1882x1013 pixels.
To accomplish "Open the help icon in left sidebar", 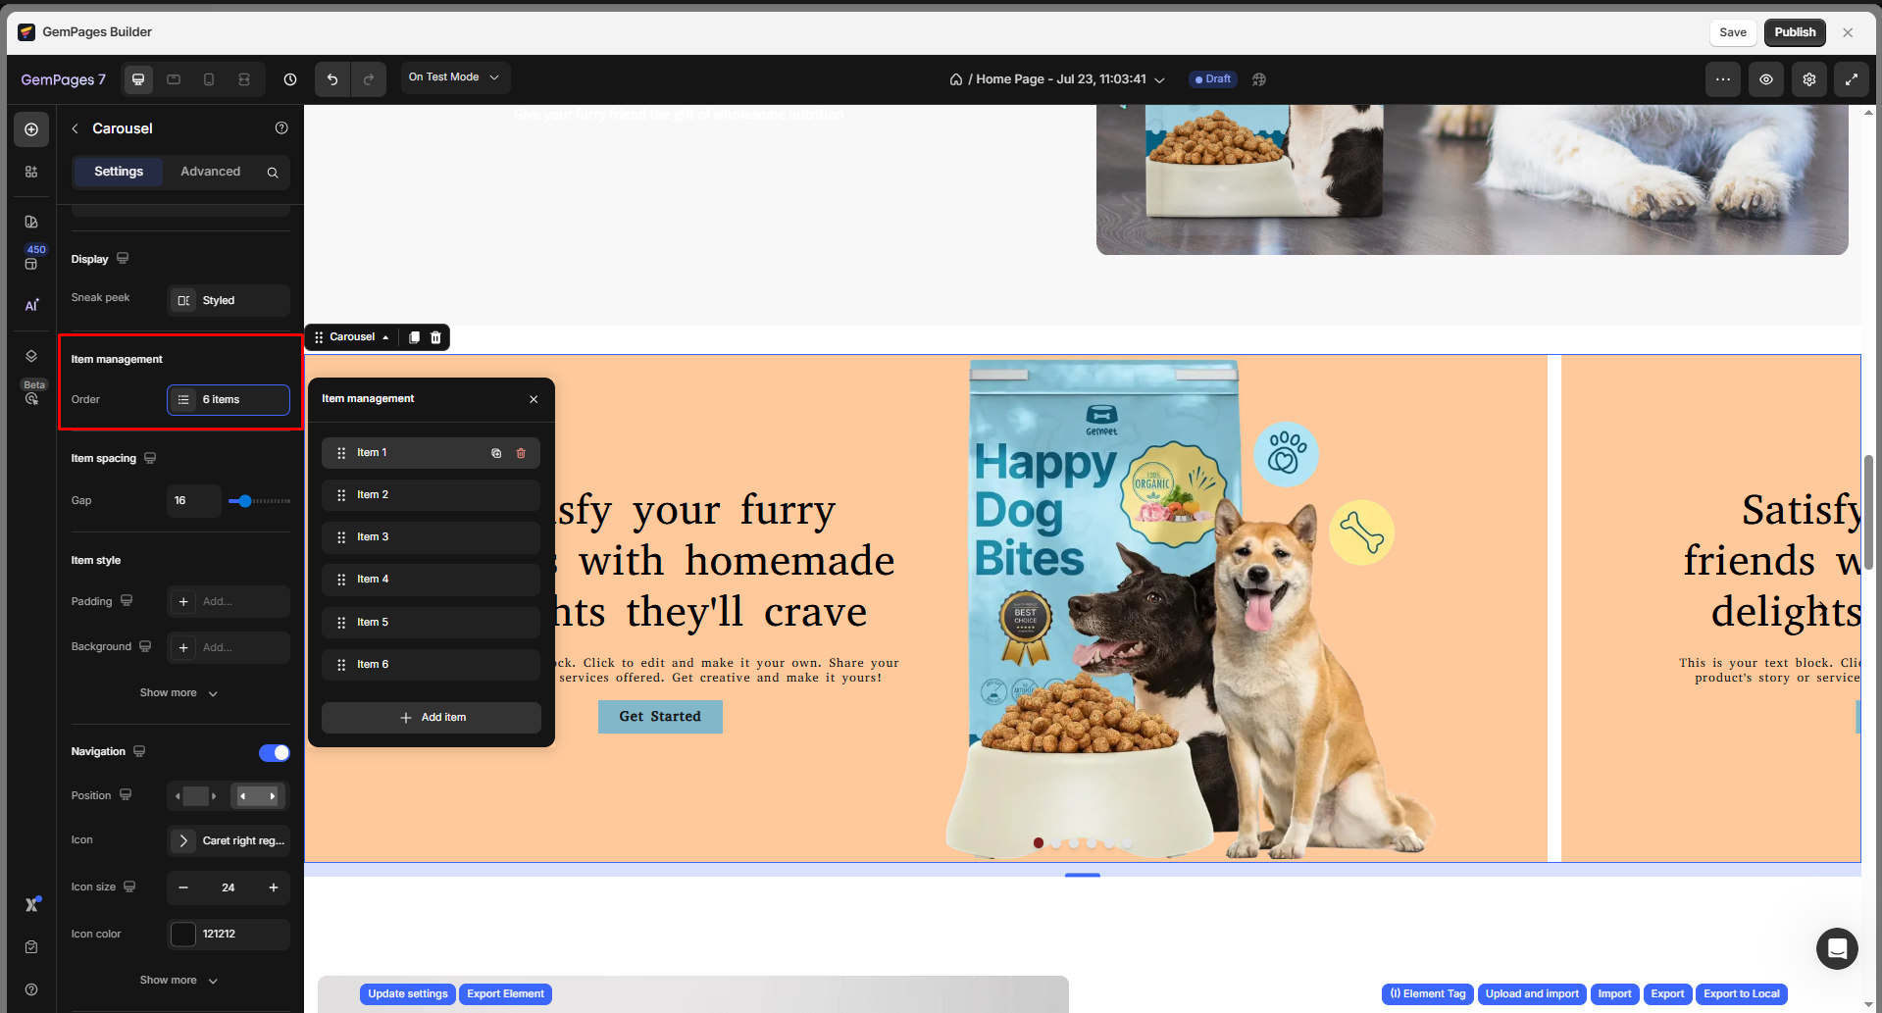I will pos(31,989).
